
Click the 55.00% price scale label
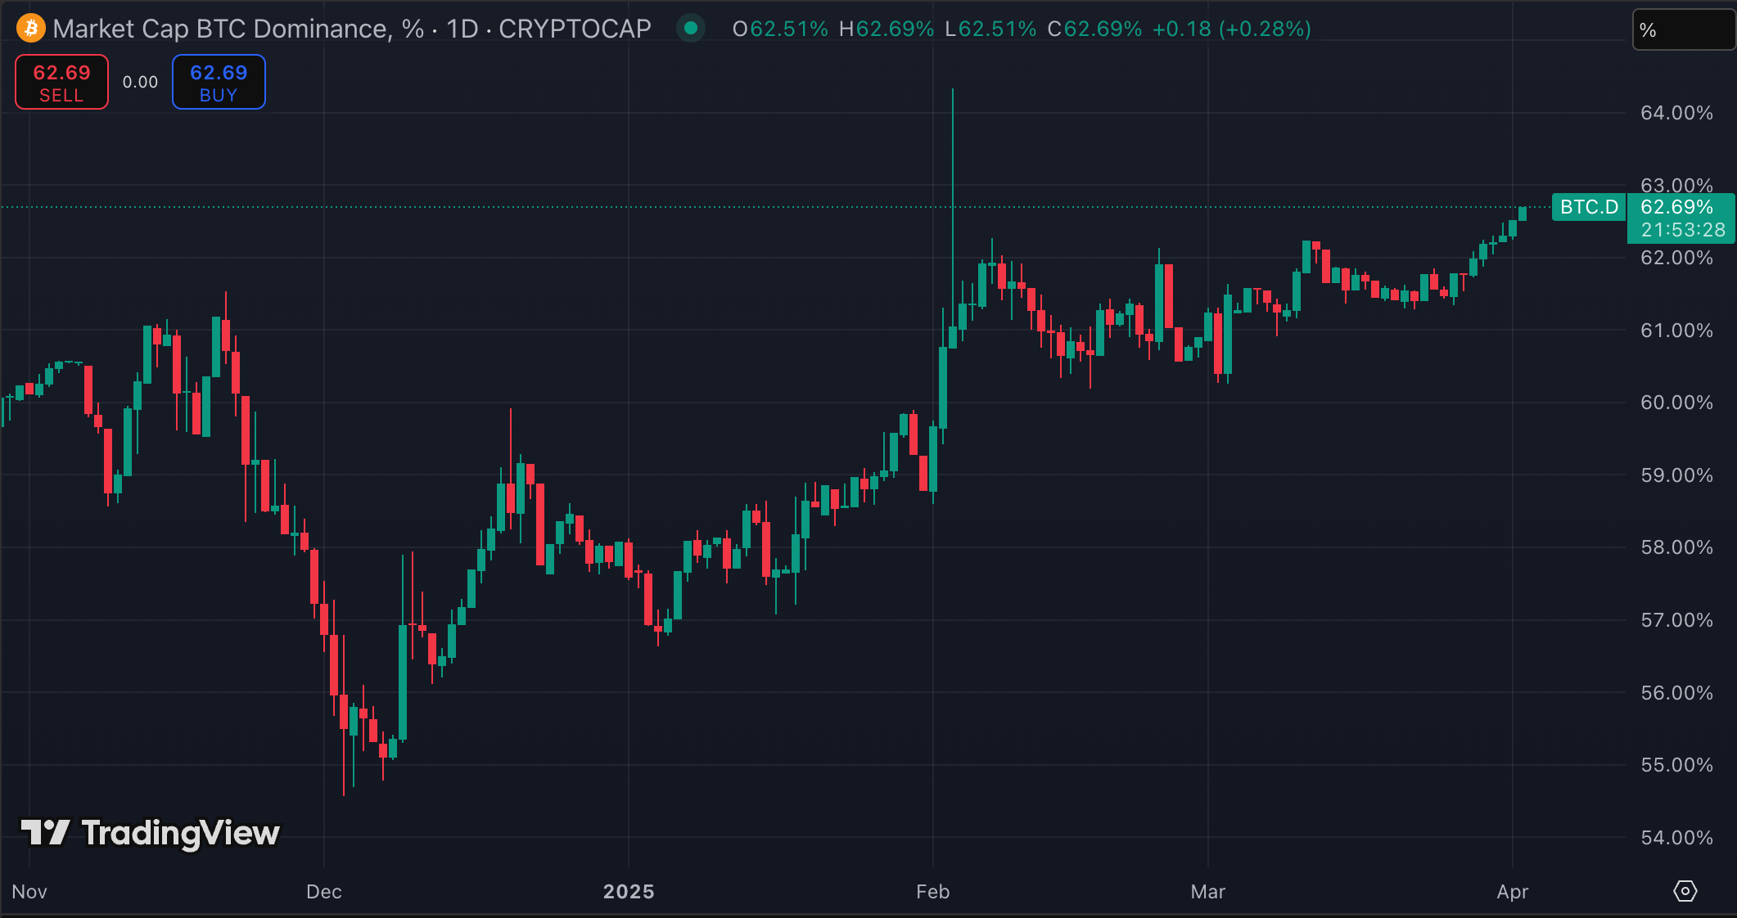click(1676, 765)
